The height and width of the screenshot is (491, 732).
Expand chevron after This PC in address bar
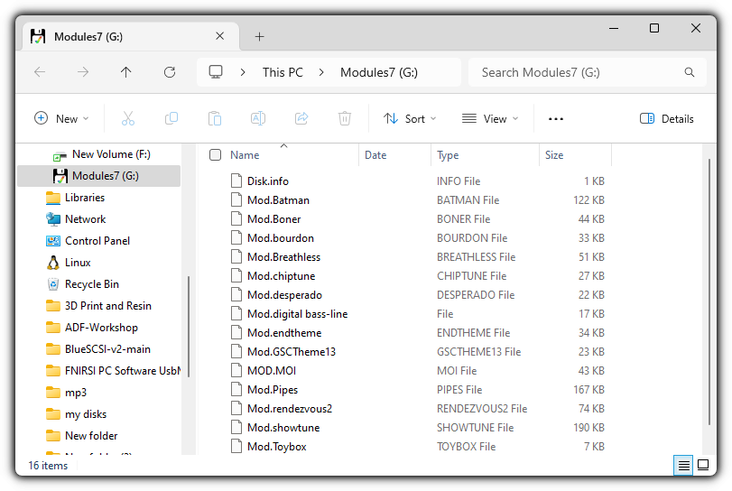pyautogui.click(x=321, y=72)
